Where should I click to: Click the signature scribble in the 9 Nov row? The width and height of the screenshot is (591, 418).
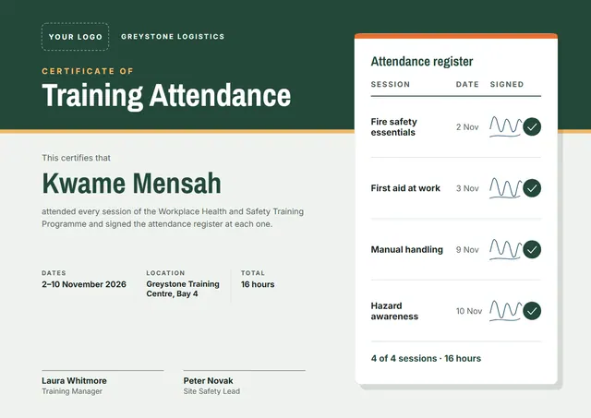click(505, 249)
